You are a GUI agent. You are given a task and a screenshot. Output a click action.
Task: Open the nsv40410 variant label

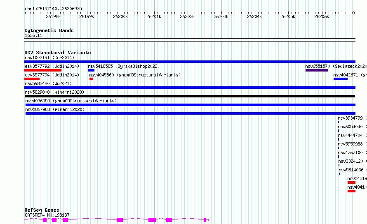point(357,187)
